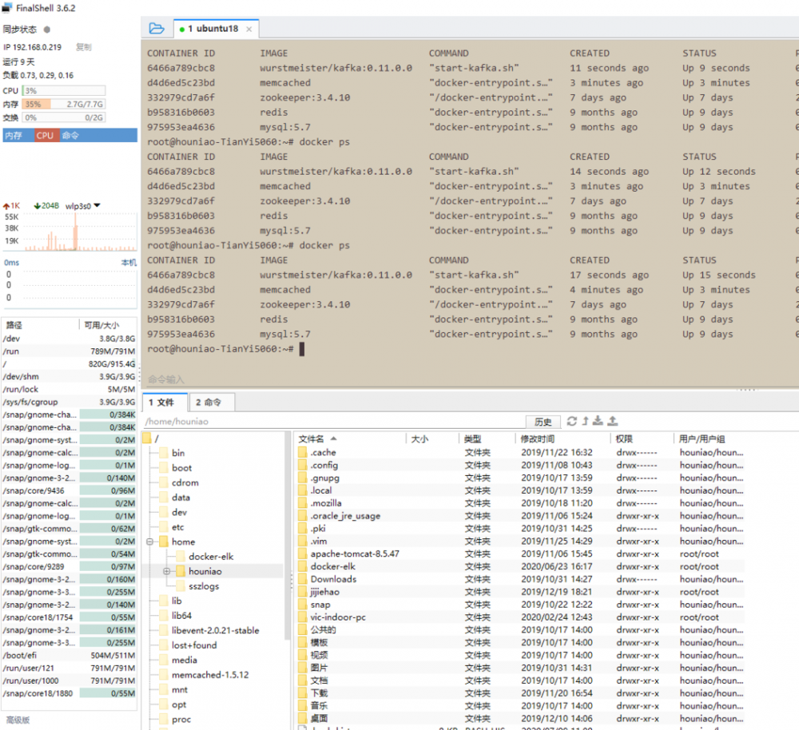Select the memcached-1.5.12 folder in tree

point(210,675)
